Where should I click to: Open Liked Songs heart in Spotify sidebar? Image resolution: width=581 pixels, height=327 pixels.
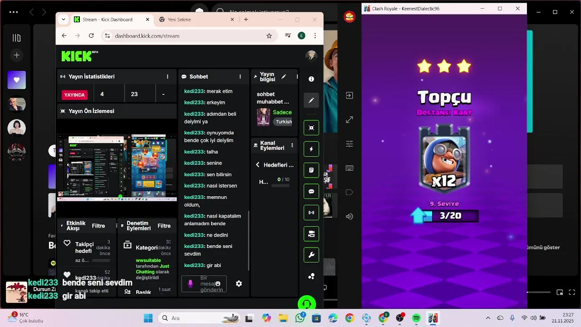[x=17, y=80]
